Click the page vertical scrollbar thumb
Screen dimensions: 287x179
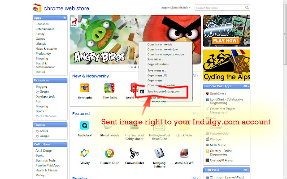click(285, 34)
